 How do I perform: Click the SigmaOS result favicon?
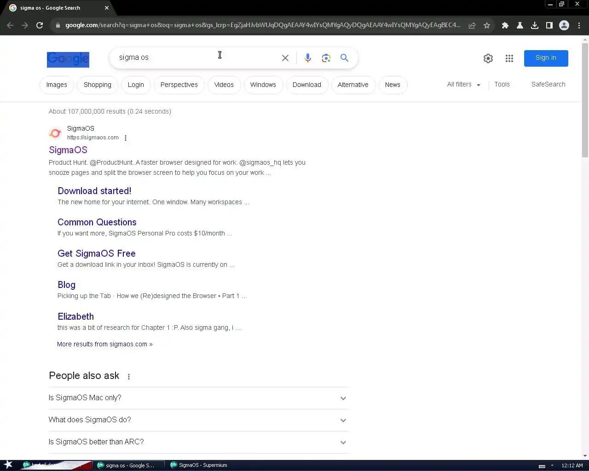(x=55, y=133)
